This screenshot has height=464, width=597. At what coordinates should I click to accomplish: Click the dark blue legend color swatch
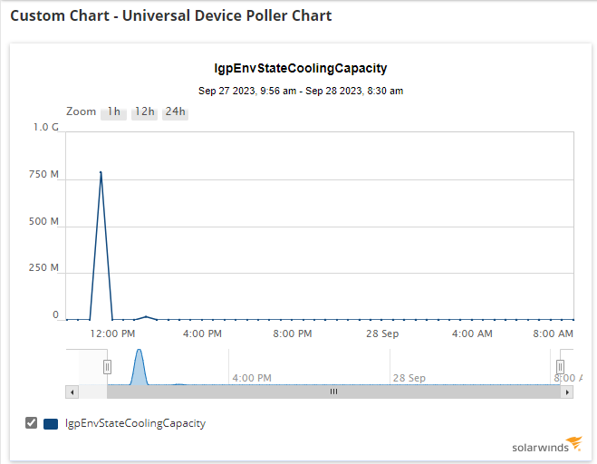click(51, 423)
